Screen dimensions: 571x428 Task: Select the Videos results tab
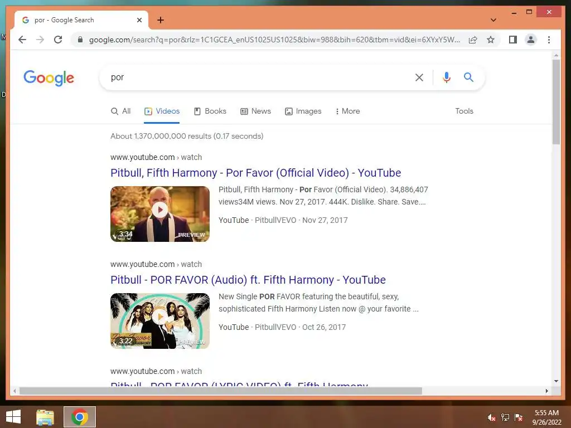click(162, 111)
